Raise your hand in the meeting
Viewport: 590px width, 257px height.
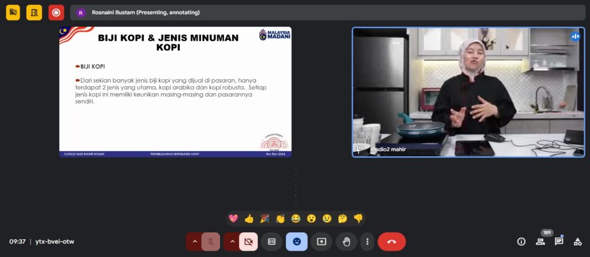[346, 242]
